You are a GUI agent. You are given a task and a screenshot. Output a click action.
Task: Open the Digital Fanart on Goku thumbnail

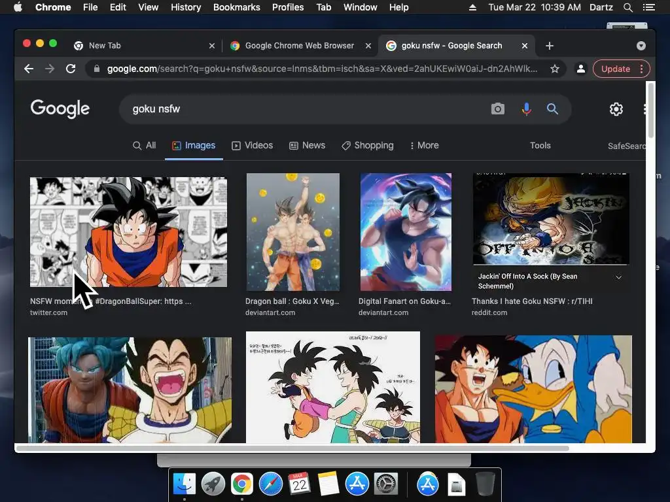pyautogui.click(x=406, y=232)
